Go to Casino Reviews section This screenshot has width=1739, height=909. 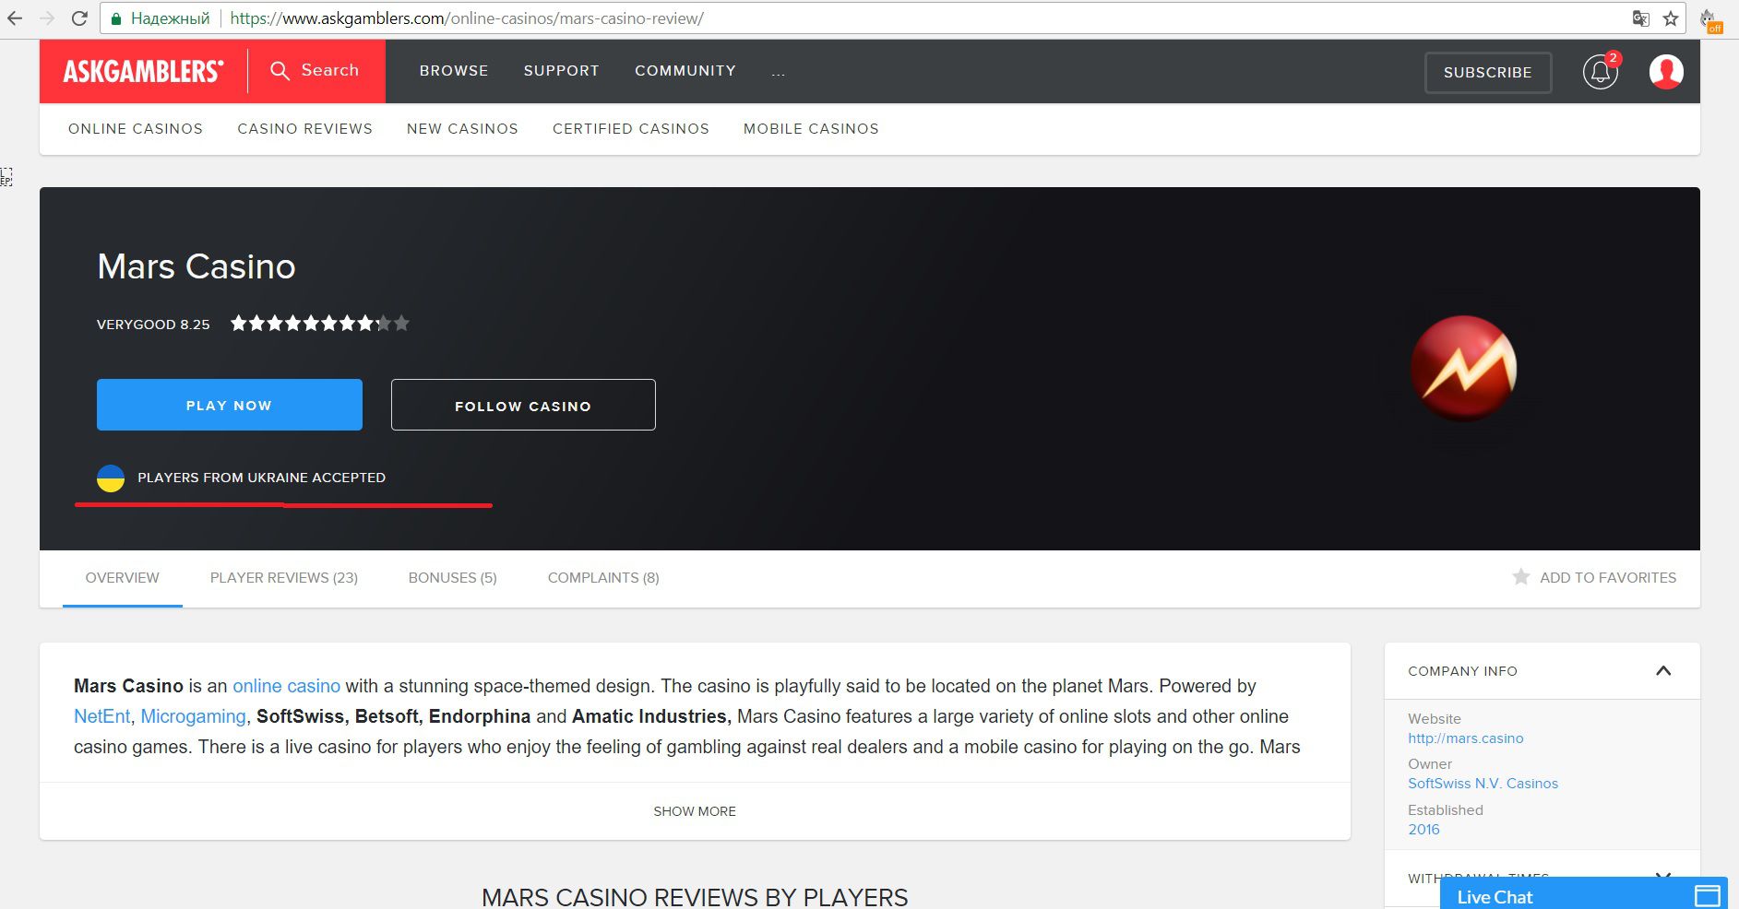coord(305,129)
